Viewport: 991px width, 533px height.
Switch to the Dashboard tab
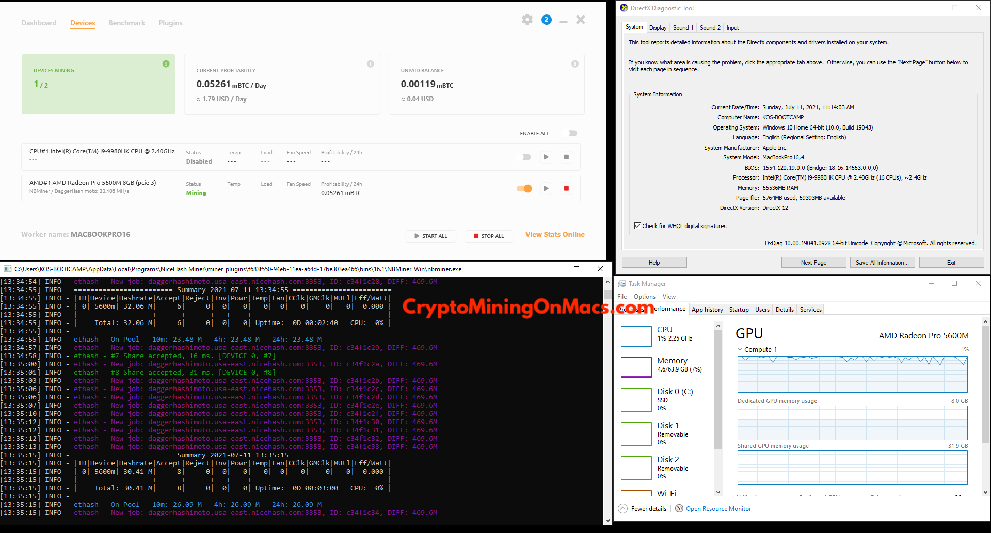[x=39, y=23]
